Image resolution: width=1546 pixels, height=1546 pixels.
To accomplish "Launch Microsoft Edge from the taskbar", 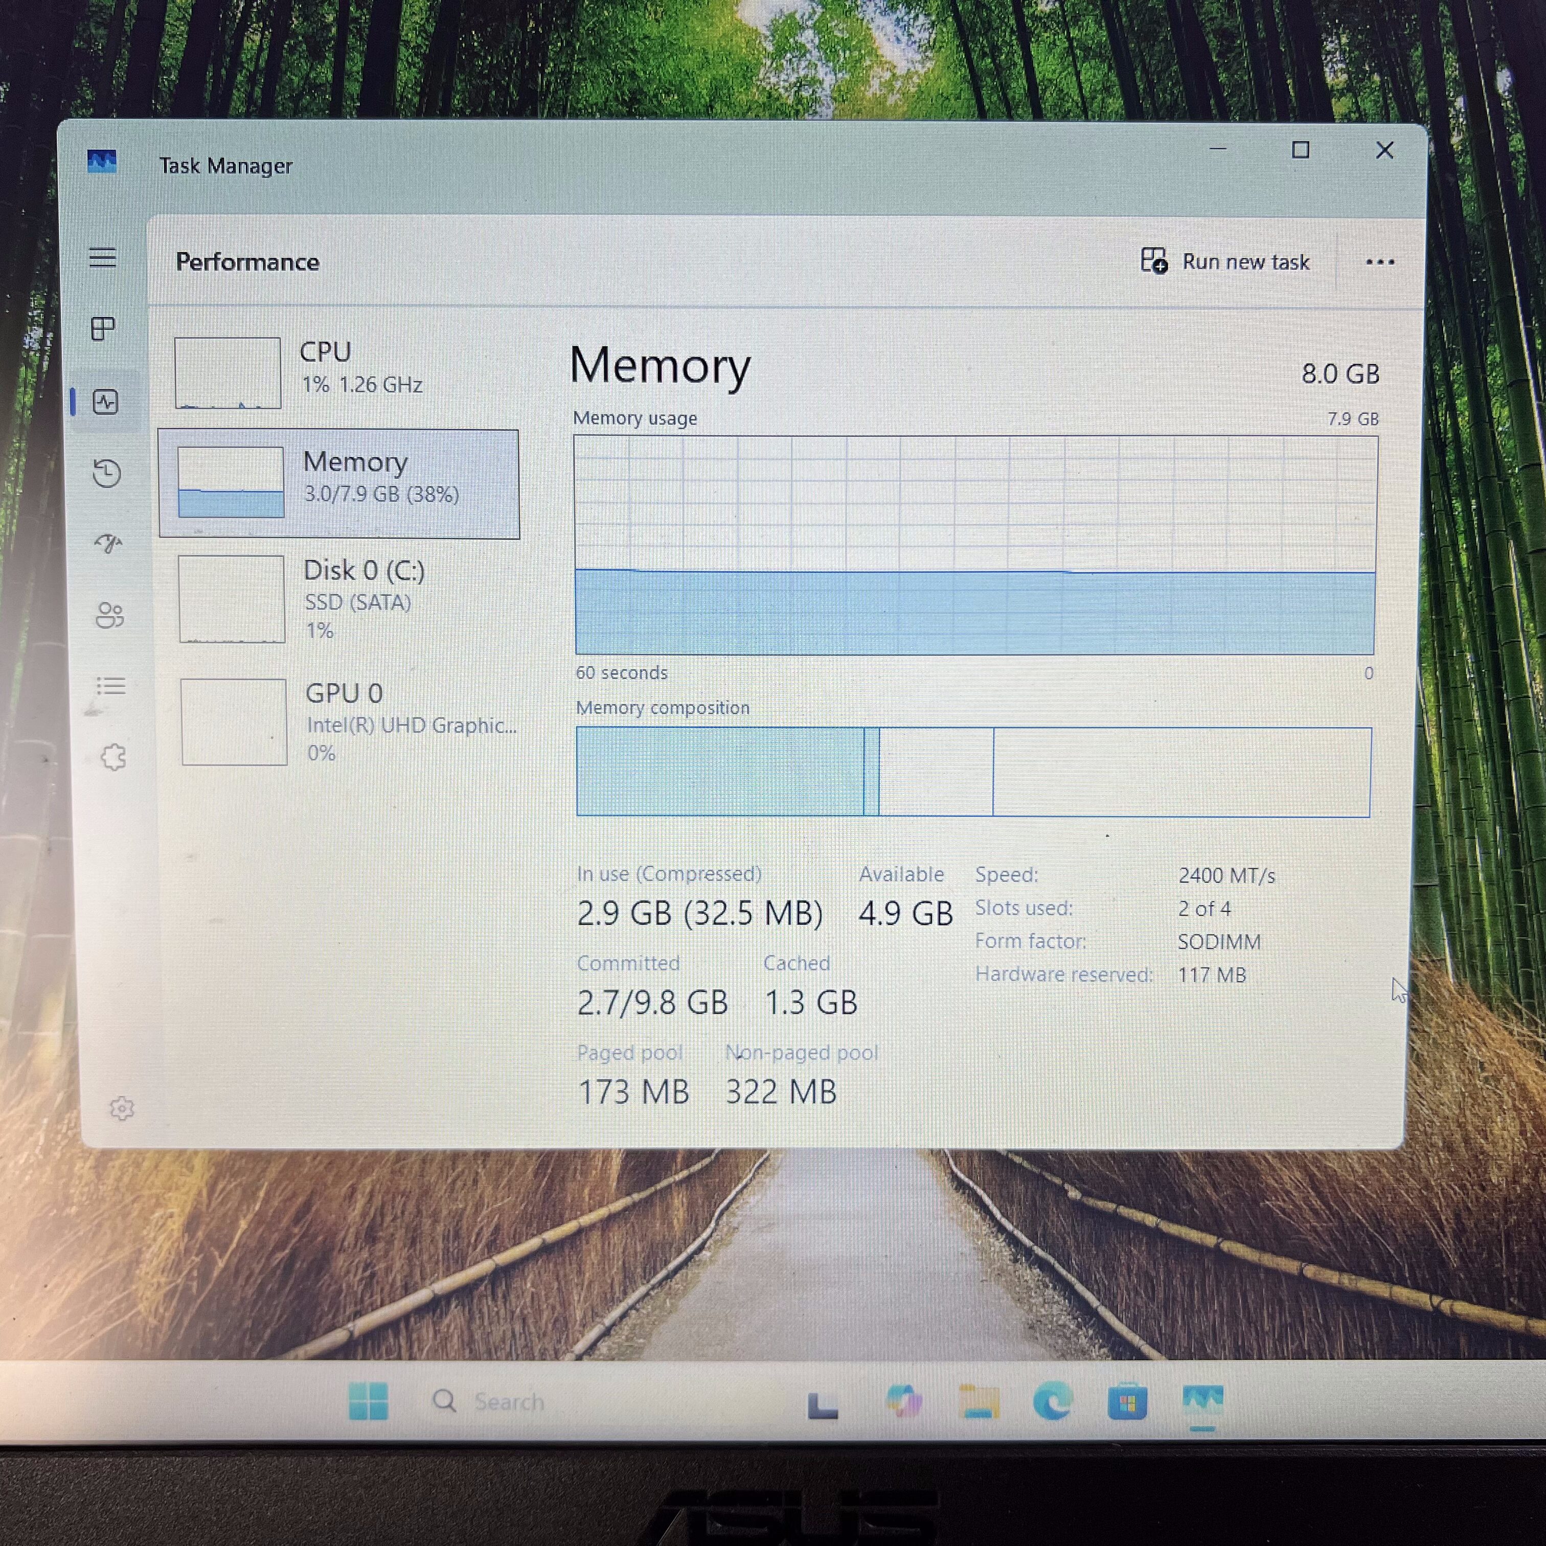I will pyautogui.click(x=1052, y=1402).
